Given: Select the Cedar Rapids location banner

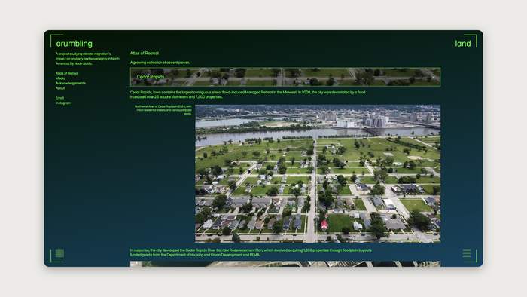Looking at the screenshot, I should 285,77.
